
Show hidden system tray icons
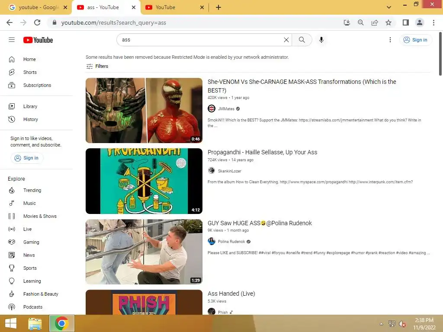coord(382,324)
